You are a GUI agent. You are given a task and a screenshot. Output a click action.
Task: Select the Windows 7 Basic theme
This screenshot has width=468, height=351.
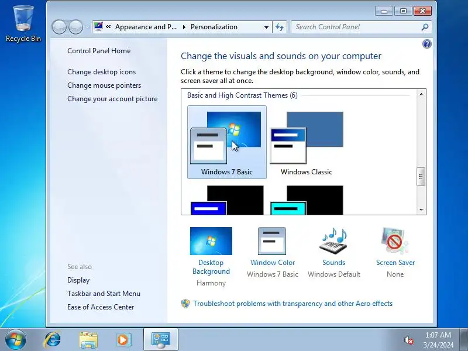click(x=227, y=142)
